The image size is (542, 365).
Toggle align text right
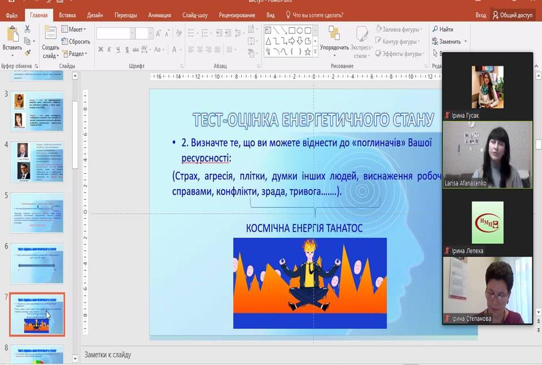coord(208,50)
